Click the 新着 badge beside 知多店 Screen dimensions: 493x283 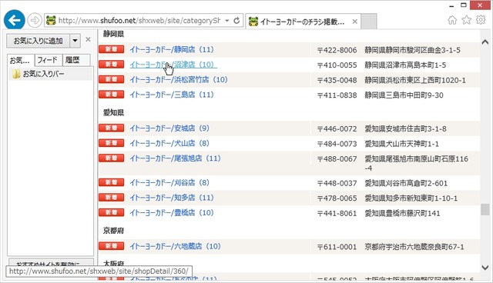point(111,198)
